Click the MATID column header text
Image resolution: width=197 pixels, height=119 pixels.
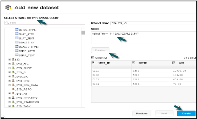142,63
